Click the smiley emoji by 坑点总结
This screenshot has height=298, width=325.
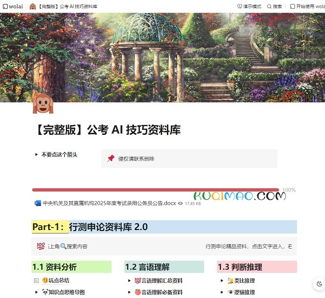tap(45, 280)
